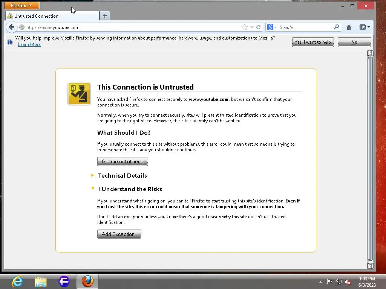Bookmark this page with the star icon
The height and width of the screenshot is (289, 386).
click(x=244, y=27)
